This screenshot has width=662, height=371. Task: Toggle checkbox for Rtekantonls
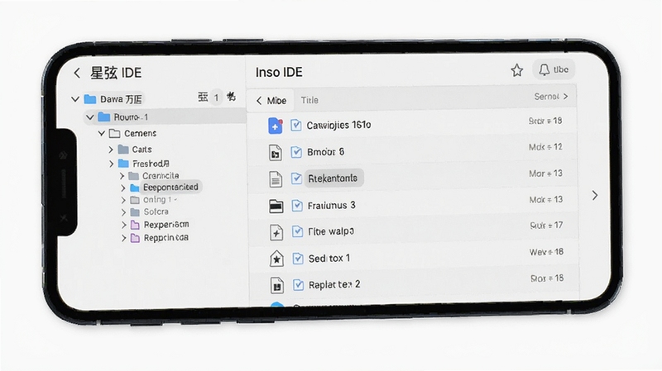click(x=296, y=178)
